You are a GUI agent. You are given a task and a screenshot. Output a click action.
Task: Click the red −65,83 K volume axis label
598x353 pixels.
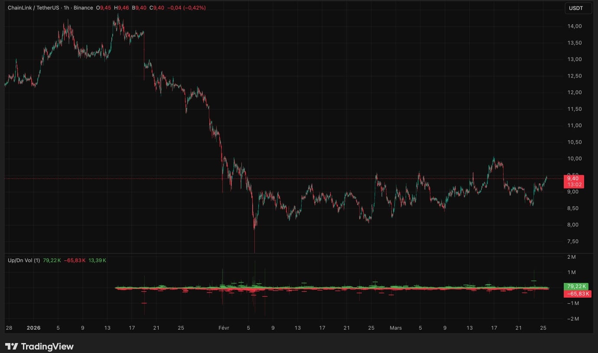point(577,294)
